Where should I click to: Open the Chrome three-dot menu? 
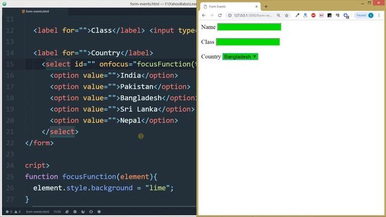click(x=379, y=15)
